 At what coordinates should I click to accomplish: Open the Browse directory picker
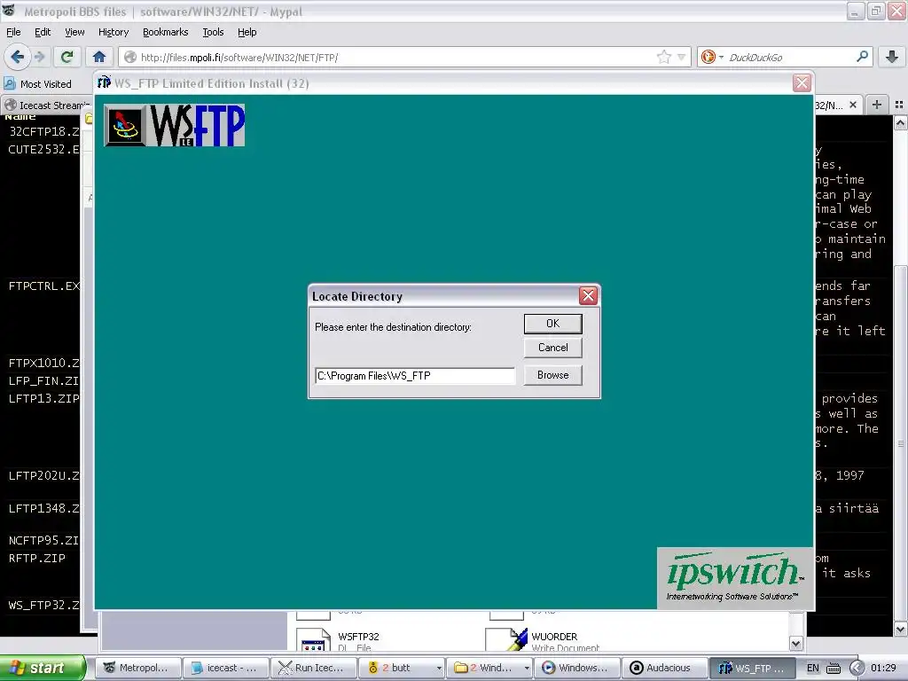point(552,375)
